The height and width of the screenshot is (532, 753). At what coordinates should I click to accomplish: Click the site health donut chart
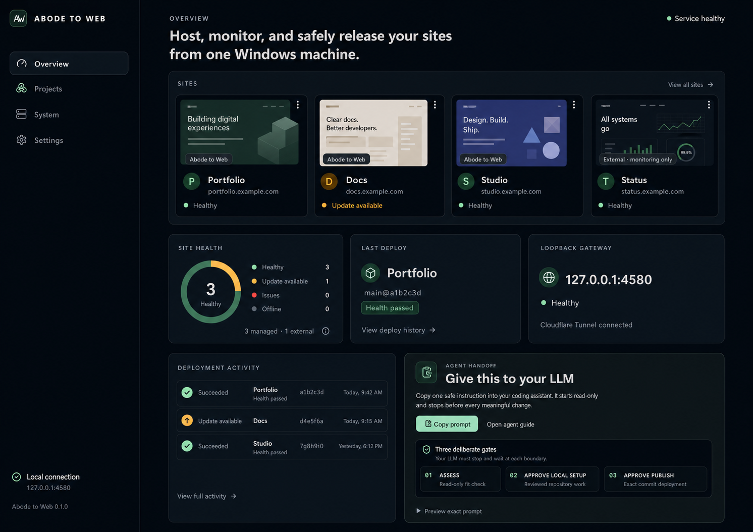tap(211, 292)
